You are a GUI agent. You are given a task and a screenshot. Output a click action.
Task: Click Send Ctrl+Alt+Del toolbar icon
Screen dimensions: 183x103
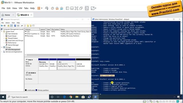47,8
